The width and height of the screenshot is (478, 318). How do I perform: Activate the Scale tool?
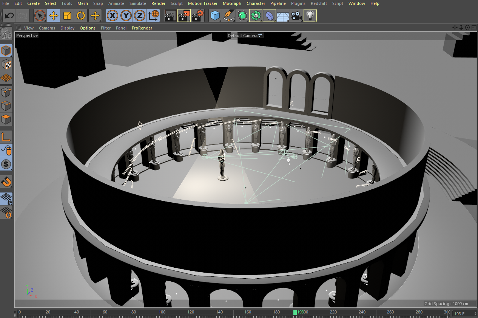coord(67,16)
